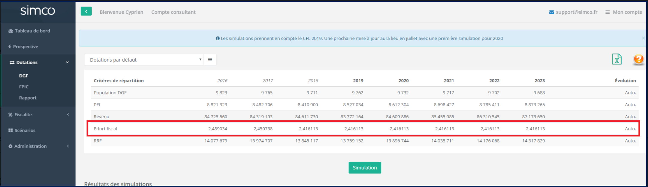Click Effort fiscal 2019 value cell
This screenshot has height=187, width=648.
pyautogui.click(x=354, y=129)
